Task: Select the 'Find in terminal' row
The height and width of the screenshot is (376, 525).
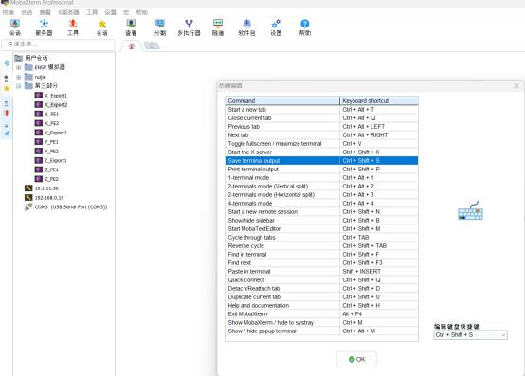Action: pyautogui.click(x=321, y=254)
